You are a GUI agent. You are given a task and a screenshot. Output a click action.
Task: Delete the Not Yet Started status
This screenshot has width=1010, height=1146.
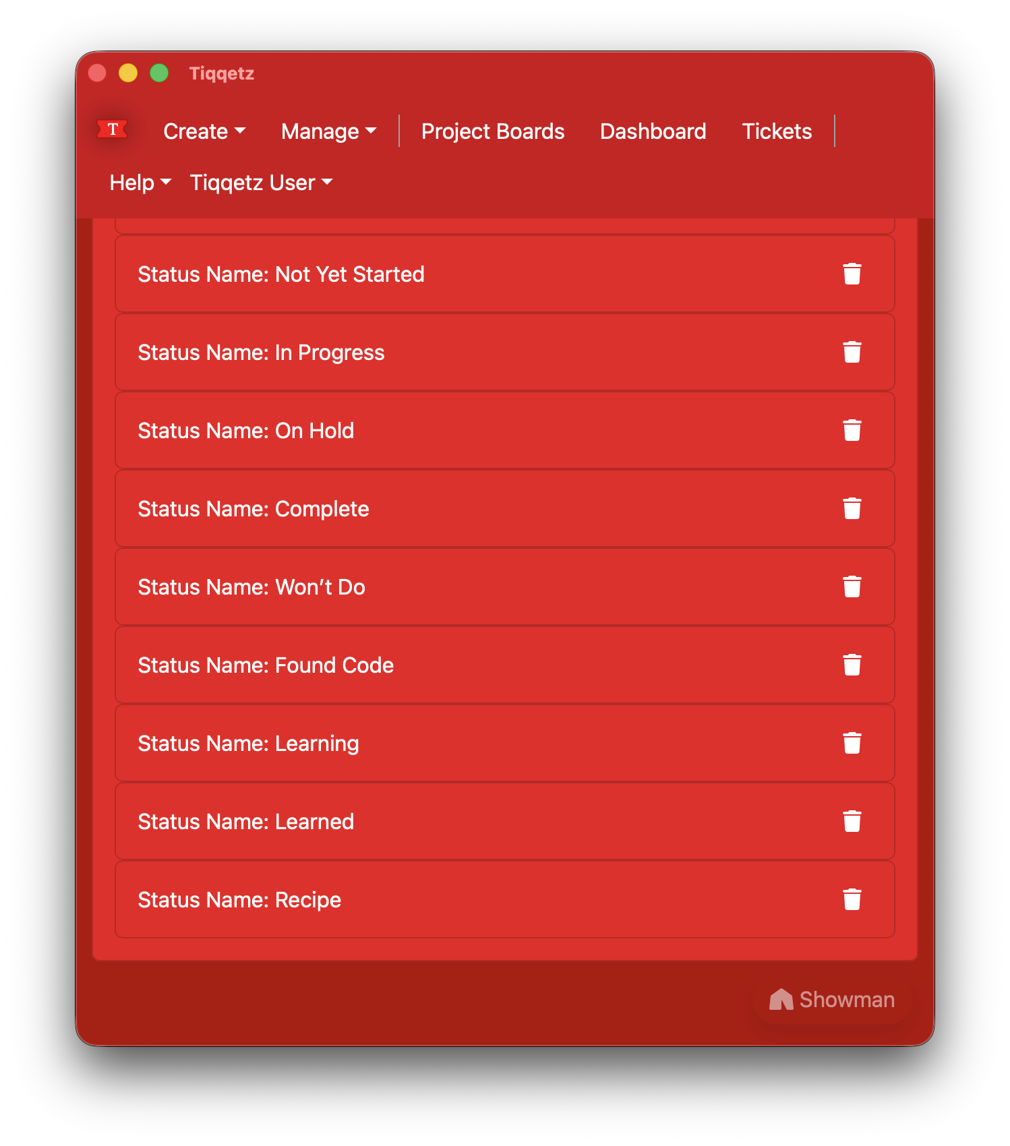852,274
